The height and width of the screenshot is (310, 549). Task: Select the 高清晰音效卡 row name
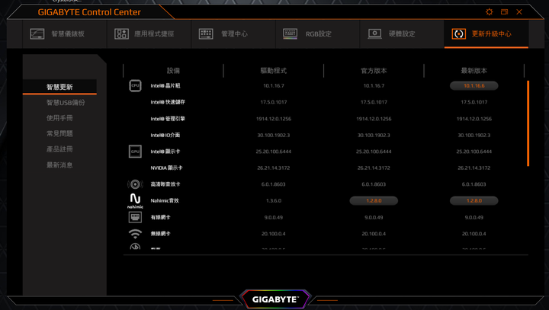point(165,184)
